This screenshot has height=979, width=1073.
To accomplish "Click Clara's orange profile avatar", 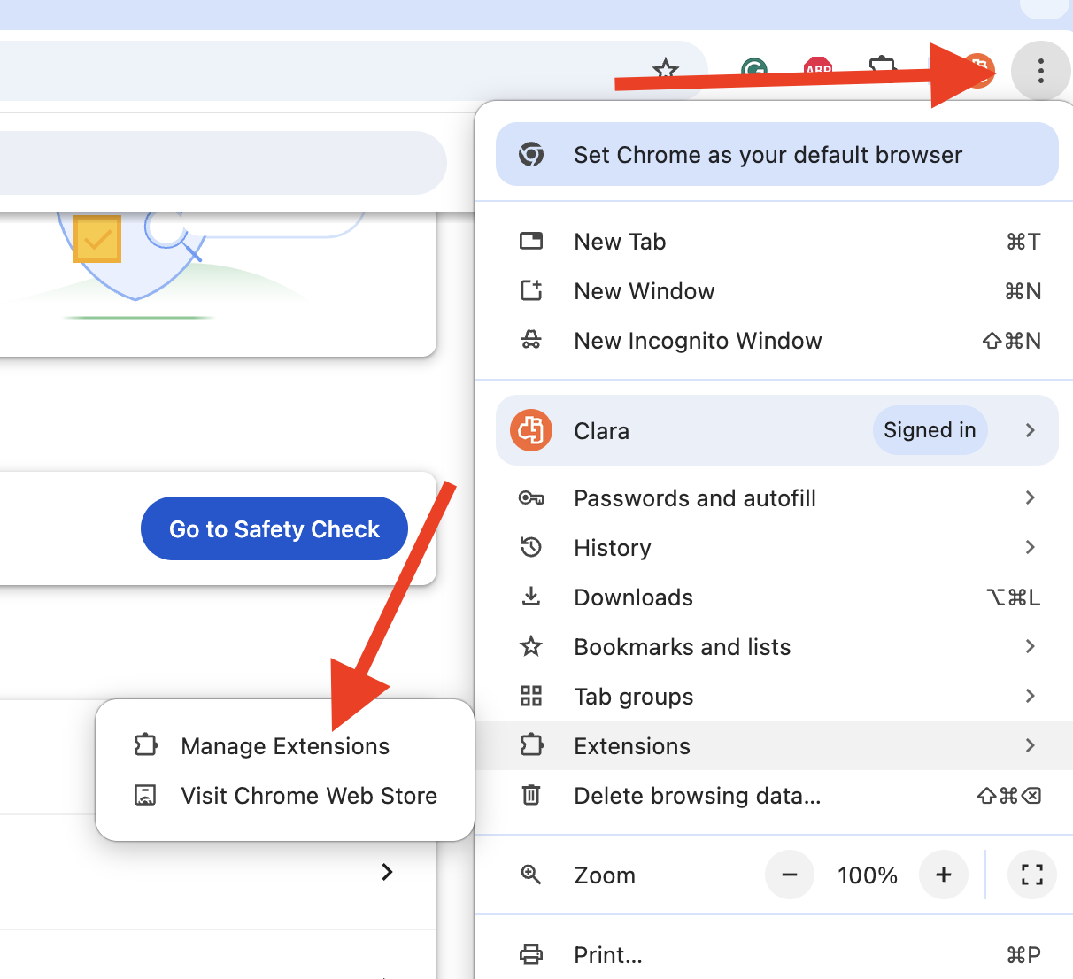I will tap(531, 430).
